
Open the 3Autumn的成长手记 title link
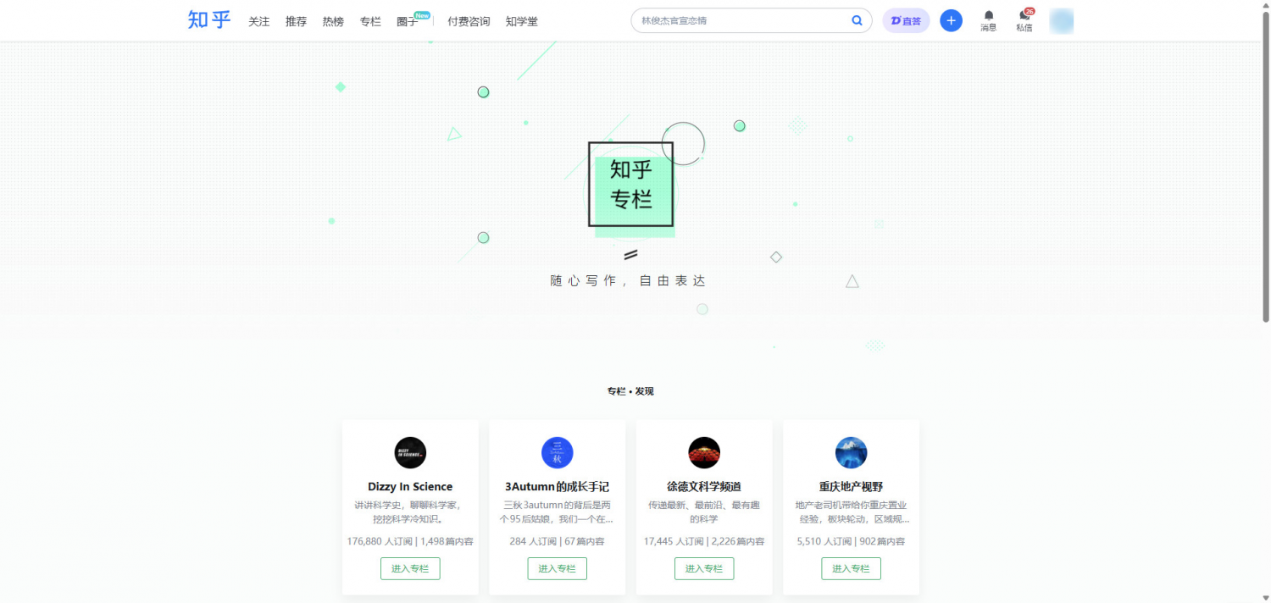[x=558, y=487]
